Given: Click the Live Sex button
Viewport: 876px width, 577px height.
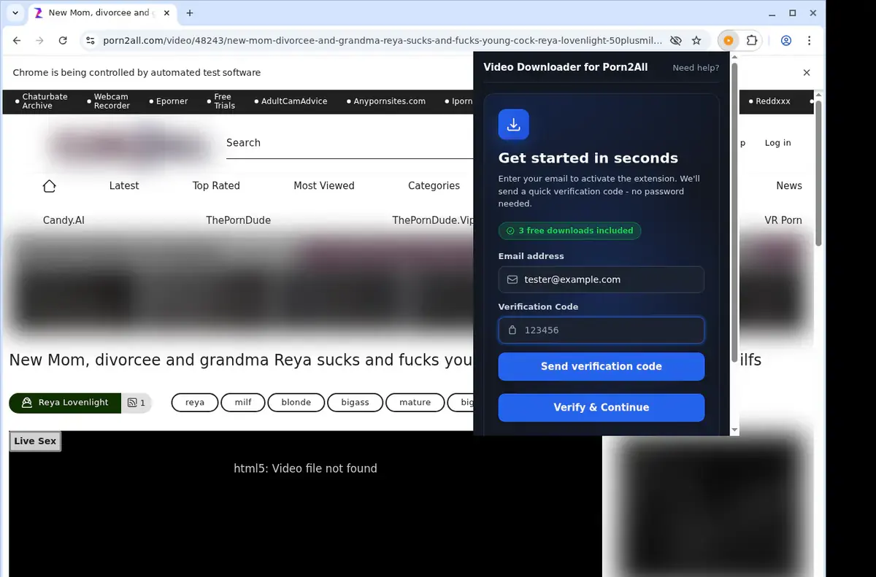Looking at the screenshot, I should (x=35, y=441).
